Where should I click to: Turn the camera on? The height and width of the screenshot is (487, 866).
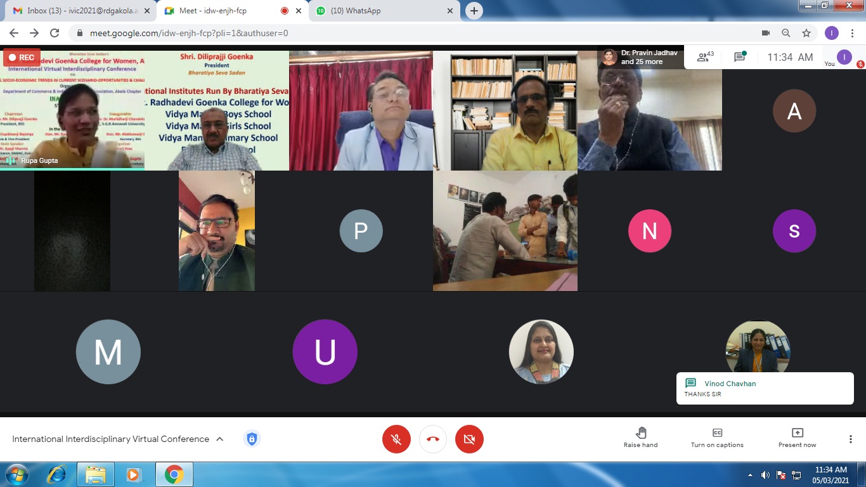pyautogui.click(x=469, y=439)
